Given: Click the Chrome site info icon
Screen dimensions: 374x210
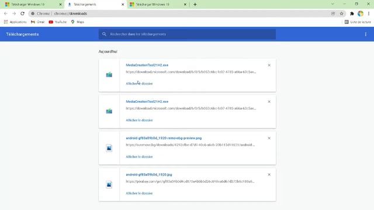Looking at the screenshot, I should click(x=33, y=13).
